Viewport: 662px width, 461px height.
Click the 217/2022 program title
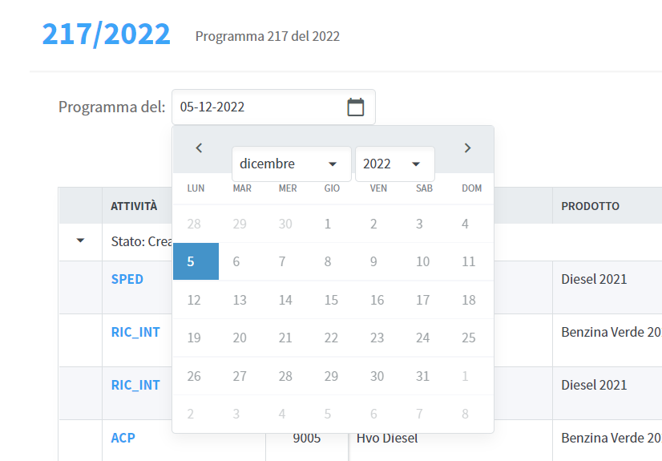107,34
